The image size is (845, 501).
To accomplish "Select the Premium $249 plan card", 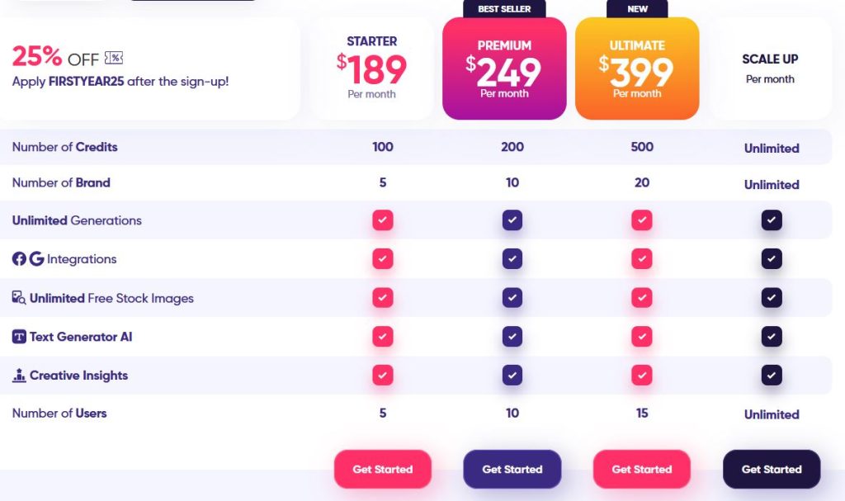I will point(504,69).
